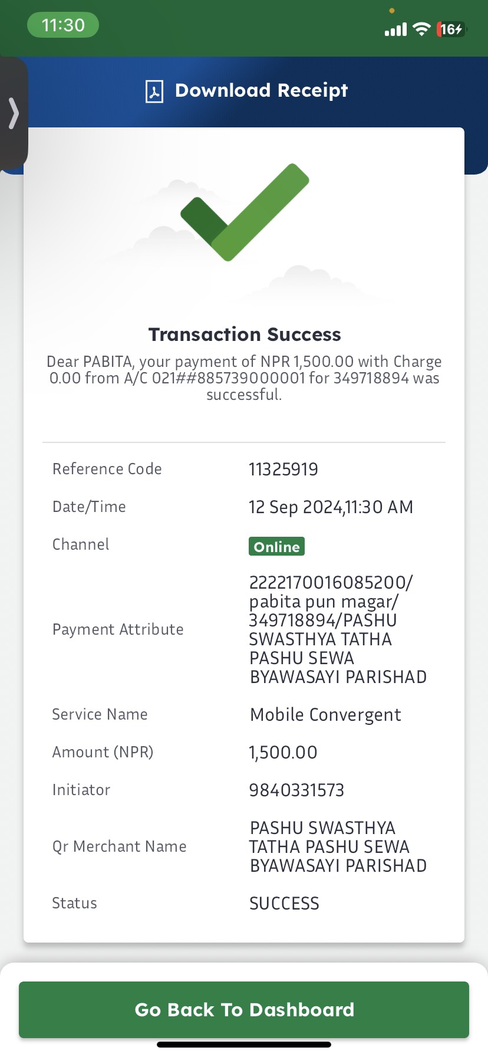Screen dimensions: 488x1057
Task: Select the reference code 11325919
Action: (283, 470)
